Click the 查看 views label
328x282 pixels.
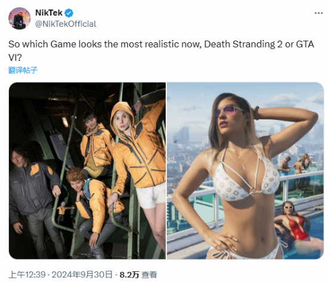(x=149, y=275)
